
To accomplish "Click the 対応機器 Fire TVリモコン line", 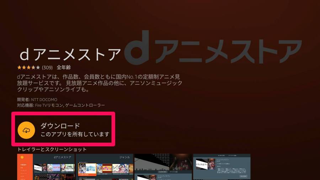I will pos(61,105).
